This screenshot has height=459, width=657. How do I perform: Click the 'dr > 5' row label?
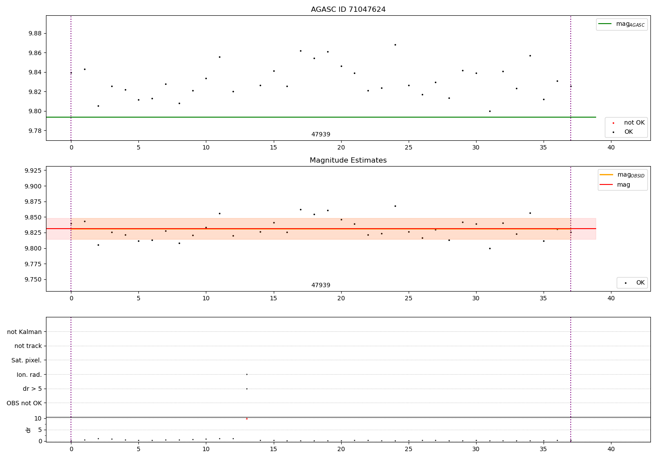[x=32, y=389]
